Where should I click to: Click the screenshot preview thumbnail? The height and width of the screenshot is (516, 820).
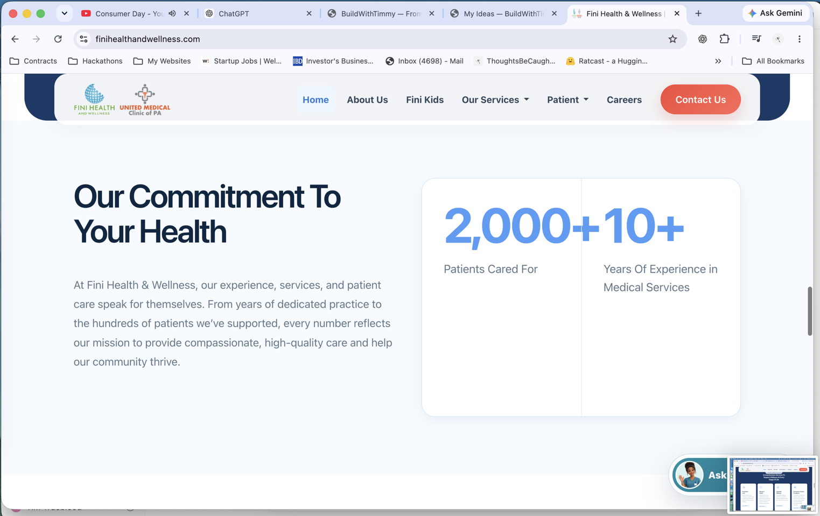(x=772, y=484)
